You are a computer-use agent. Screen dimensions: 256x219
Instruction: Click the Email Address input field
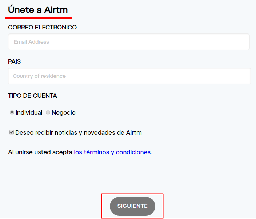(129, 42)
